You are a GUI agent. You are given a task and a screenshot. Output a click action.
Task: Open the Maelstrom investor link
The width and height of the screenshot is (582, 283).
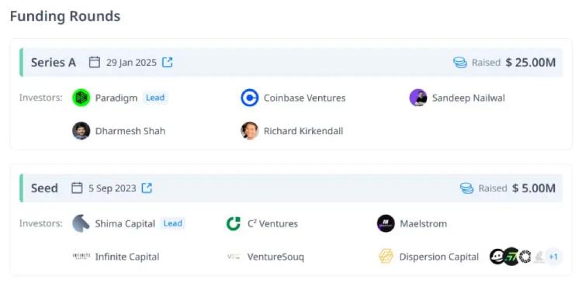423,223
